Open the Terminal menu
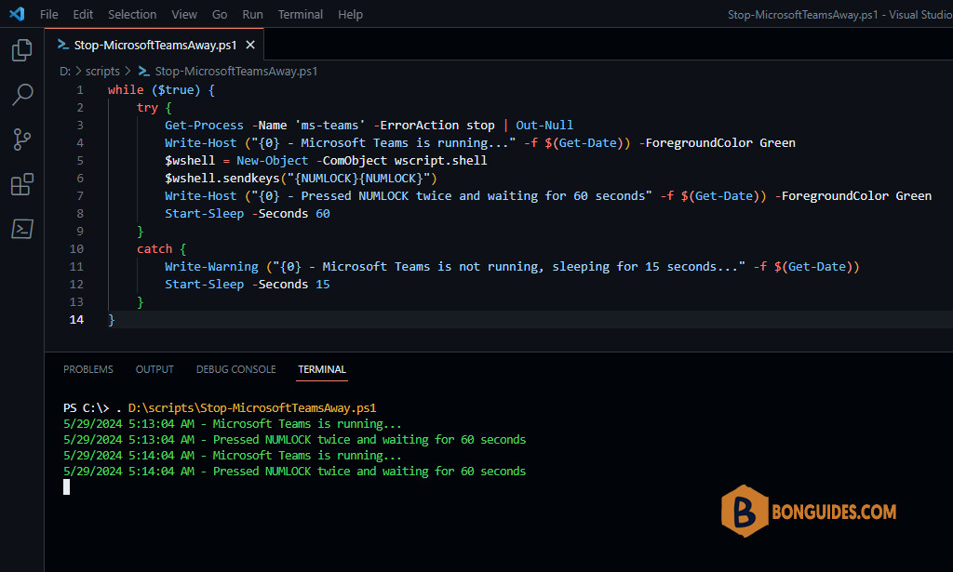Viewport: 953px width, 572px height. tap(301, 15)
